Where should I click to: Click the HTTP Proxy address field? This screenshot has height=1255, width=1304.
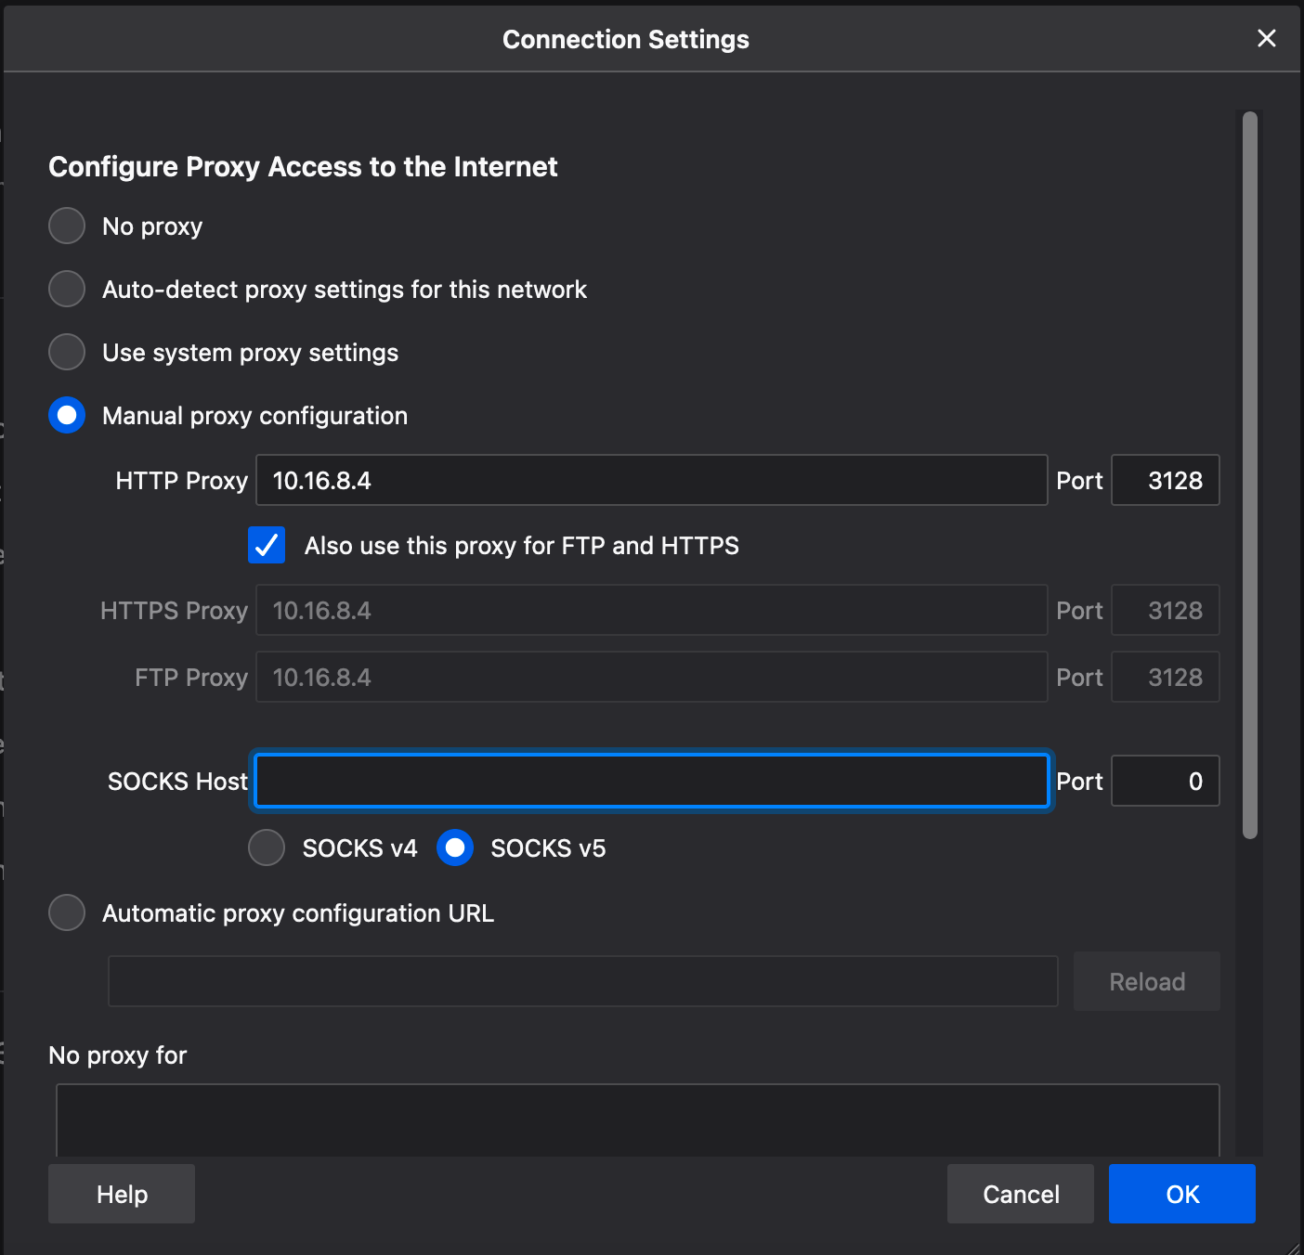(x=650, y=480)
